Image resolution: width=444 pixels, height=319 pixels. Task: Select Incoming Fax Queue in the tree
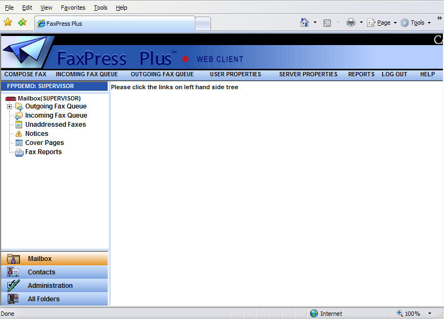coord(56,115)
